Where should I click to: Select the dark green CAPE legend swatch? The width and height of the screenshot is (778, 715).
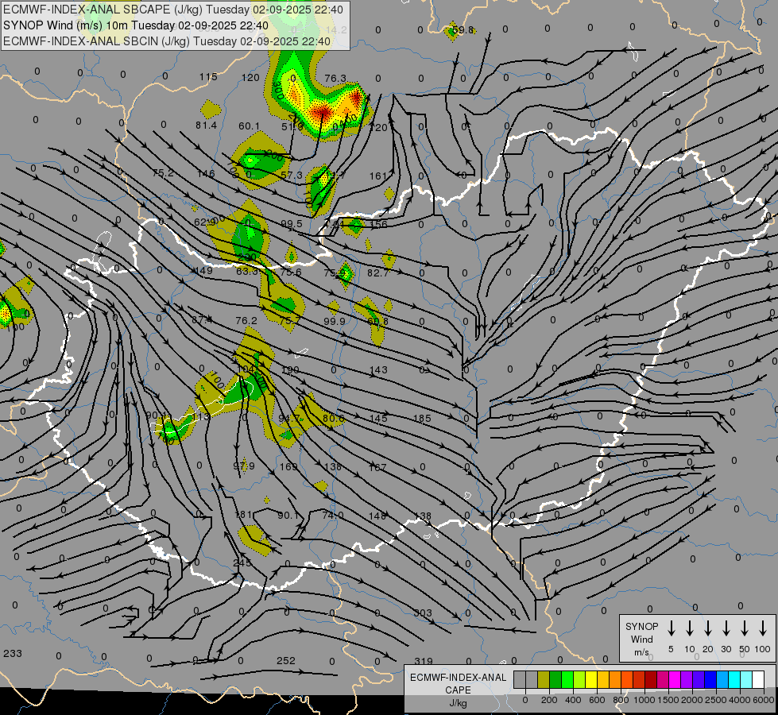pyautogui.click(x=555, y=679)
